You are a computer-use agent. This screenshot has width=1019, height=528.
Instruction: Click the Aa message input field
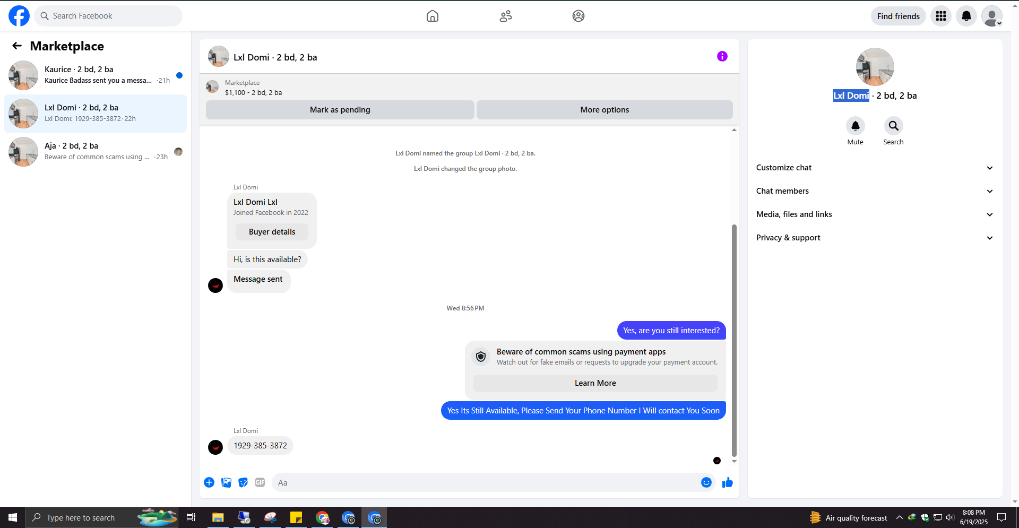pos(486,482)
